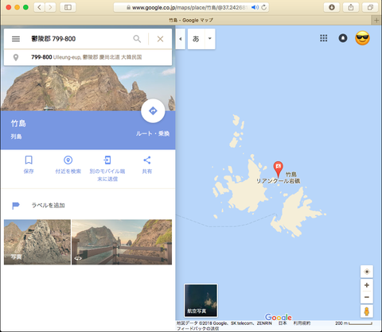382x332 pixels.
Task: Click the 200 m scale bar
Action: pyautogui.click(x=353, y=323)
